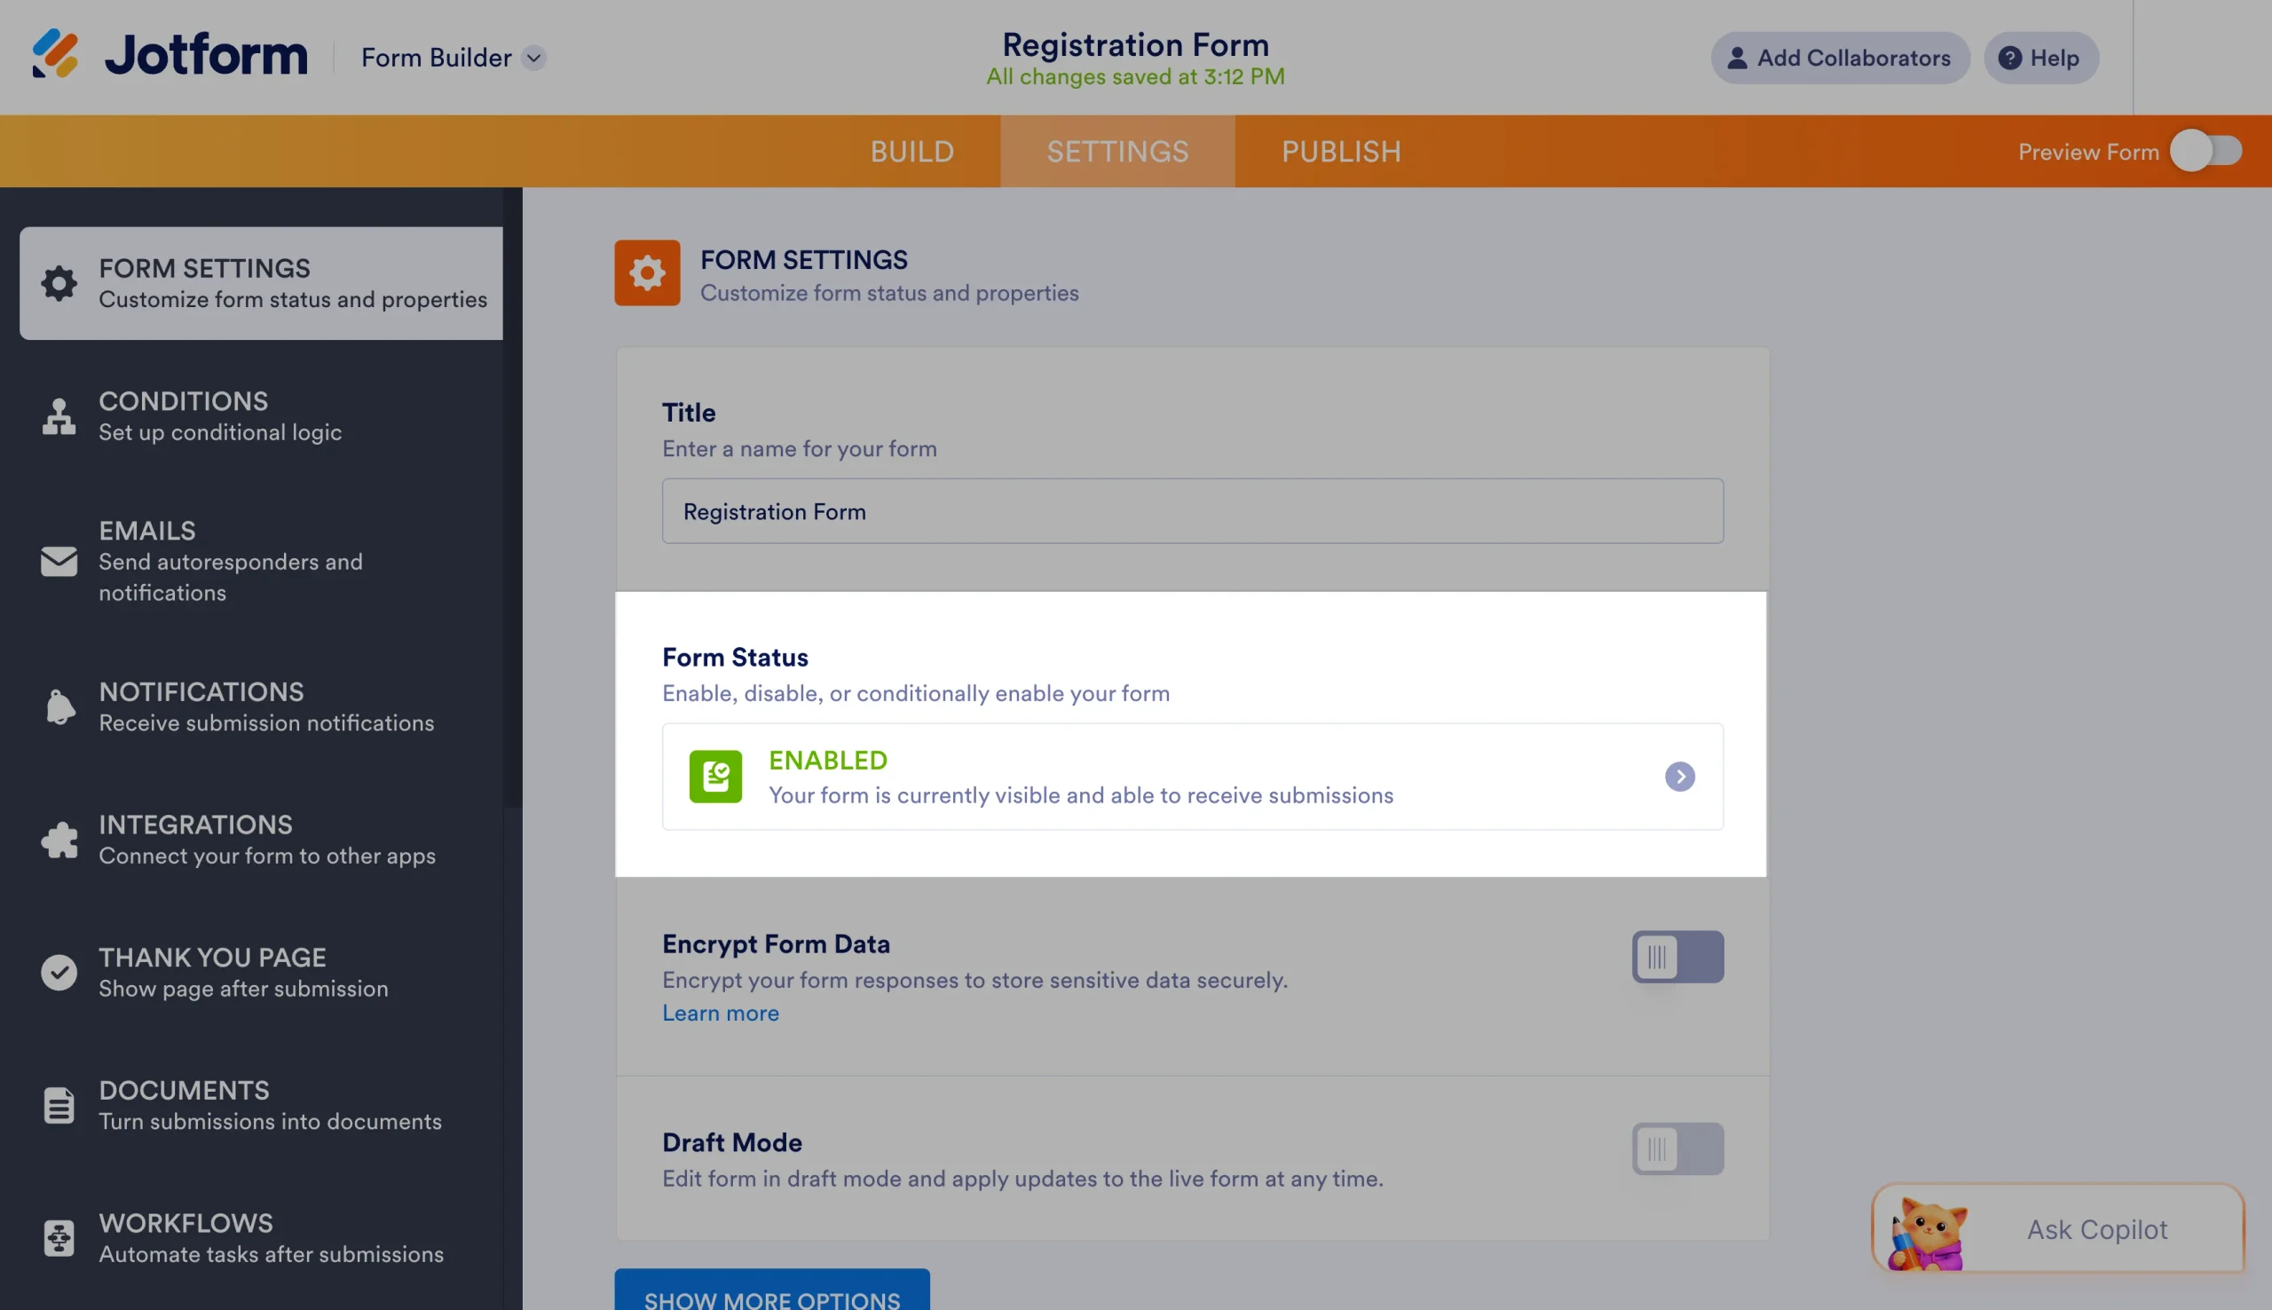Click the Thank You Page checkmark icon

coord(59,973)
